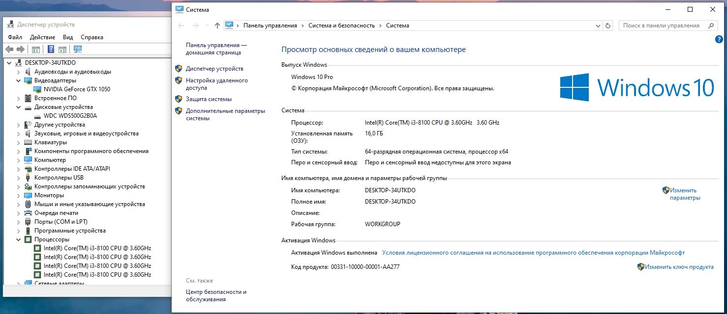
Task: Click Show/Hide console tree toolbar icon
Action: 35,49
